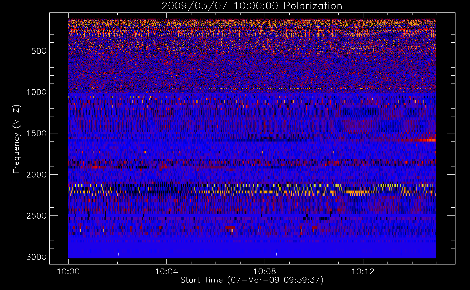Click the 10:12 time axis label
470x290 pixels.
(x=363, y=272)
